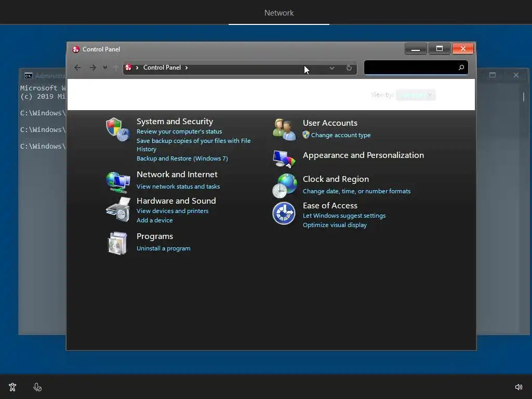
Task: Click Optimize visual display
Action: [x=335, y=225]
